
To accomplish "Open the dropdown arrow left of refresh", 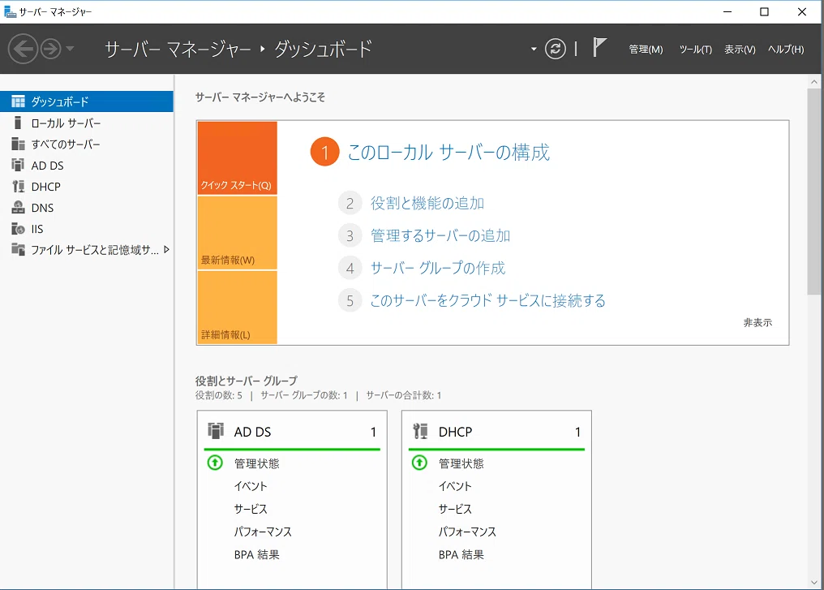I will coord(534,49).
